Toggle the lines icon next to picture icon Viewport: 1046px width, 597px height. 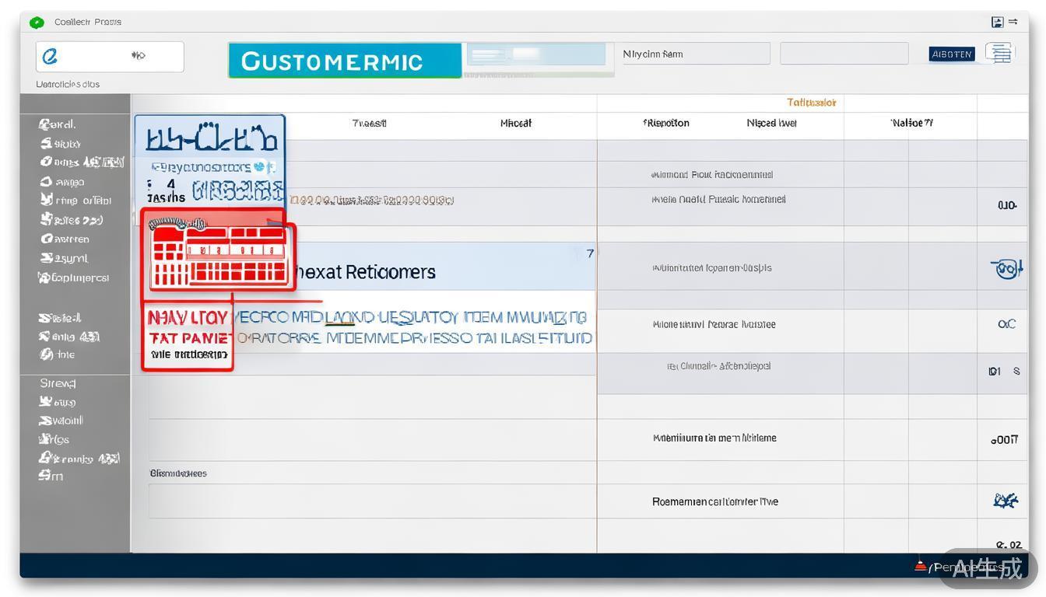(1013, 23)
